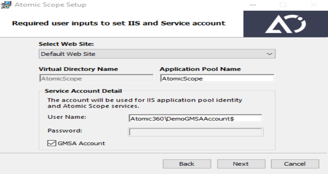Click the 'Select Web Site:' label
The image size is (328, 174).
click(66, 44)
